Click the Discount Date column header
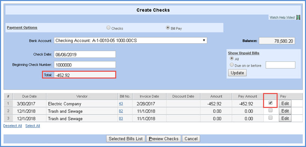306x147 pixels. click(x=183, y=96)
